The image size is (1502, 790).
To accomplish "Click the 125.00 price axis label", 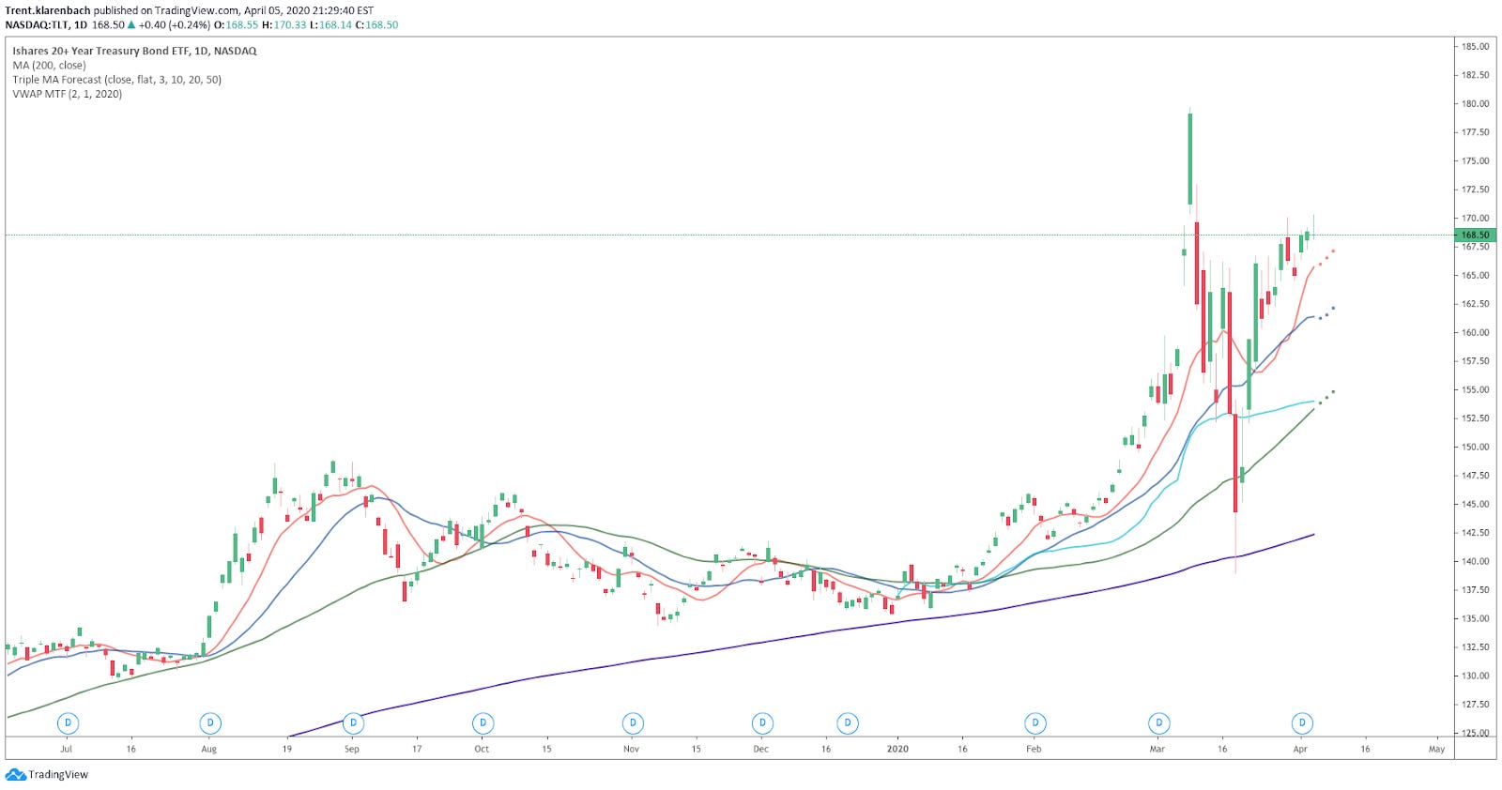I will [1475, 734].
